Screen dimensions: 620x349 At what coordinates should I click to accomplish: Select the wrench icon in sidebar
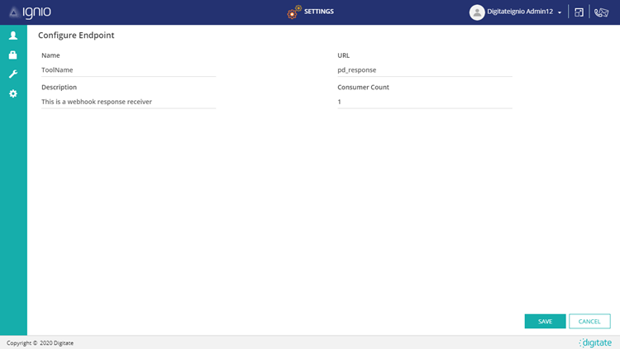pos(13,74)
